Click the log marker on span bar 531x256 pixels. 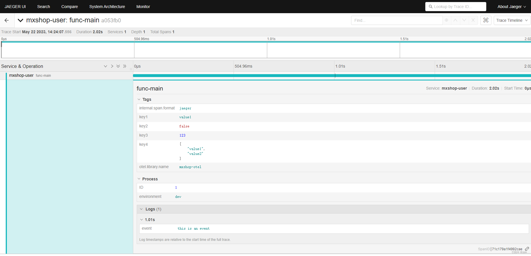click(335, 76)
